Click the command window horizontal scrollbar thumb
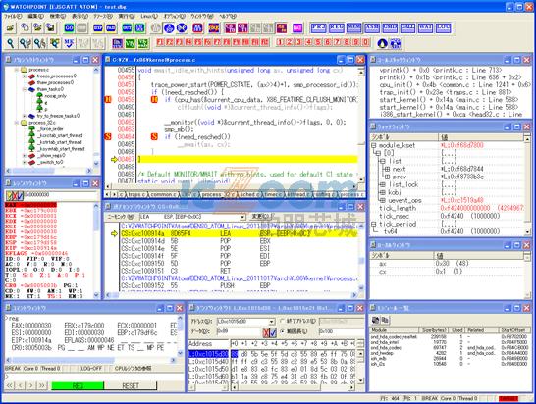The height and width of the screenshot is (404, 536). coord(63,360)
